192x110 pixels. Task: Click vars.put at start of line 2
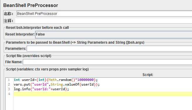[22, 84]
